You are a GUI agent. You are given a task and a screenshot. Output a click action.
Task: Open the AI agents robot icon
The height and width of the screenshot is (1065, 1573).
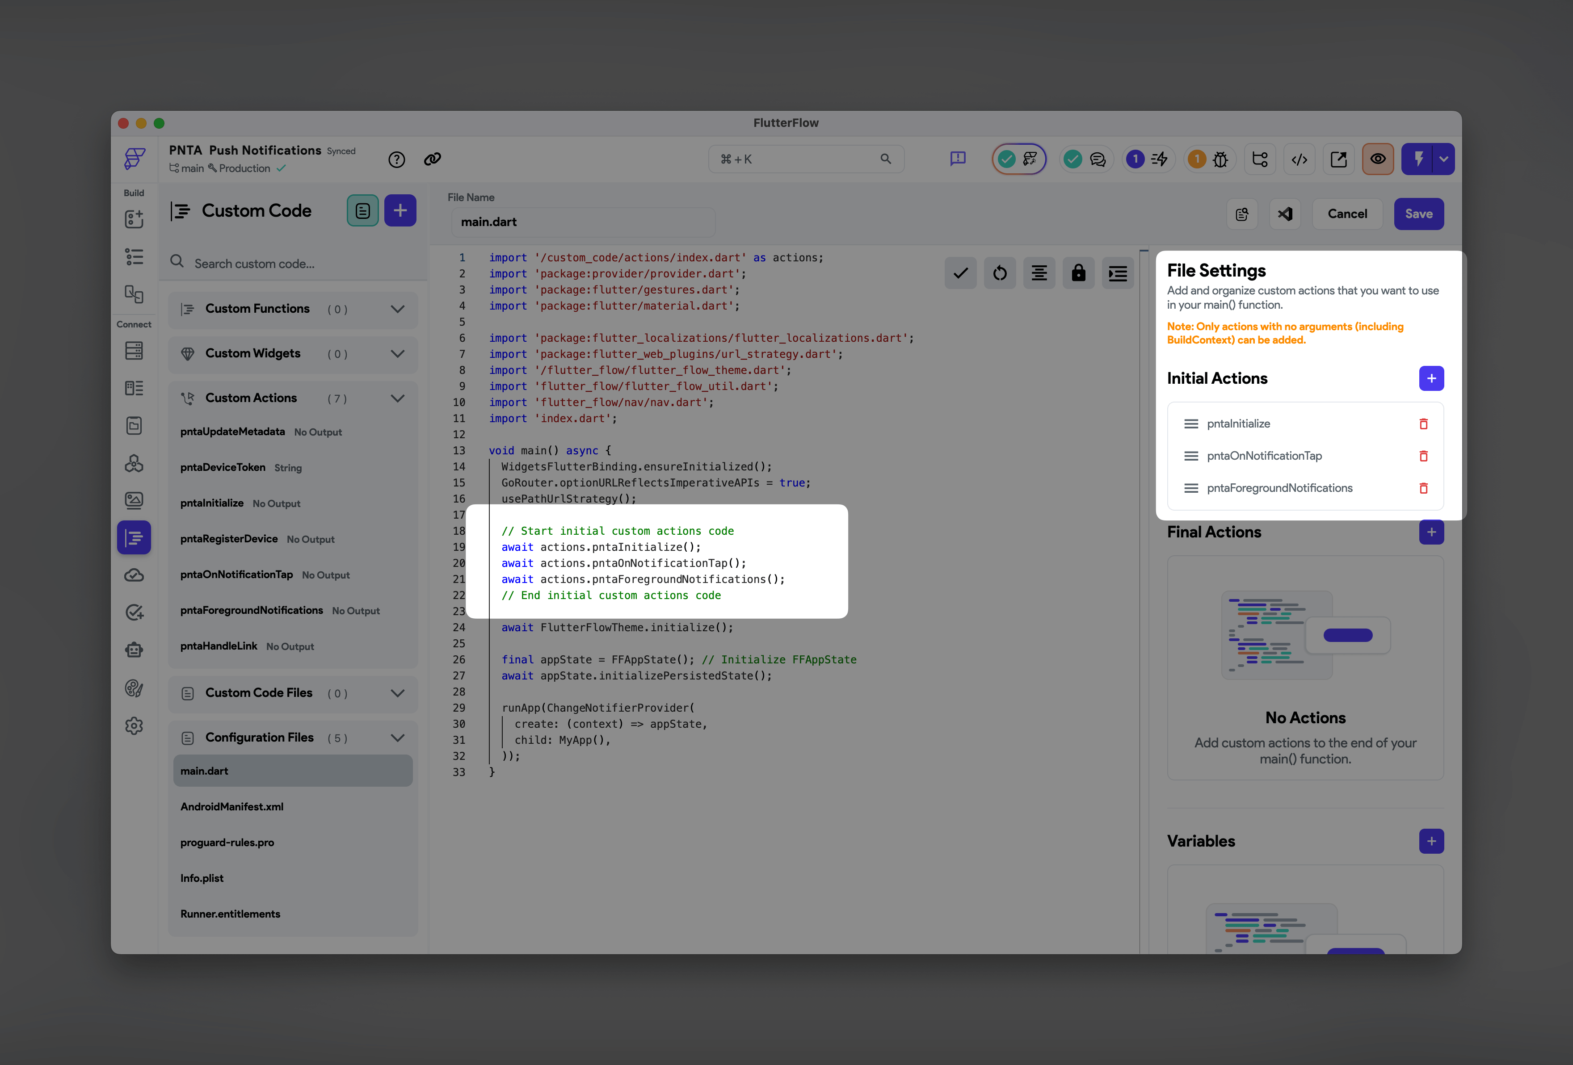click(x=134, y=650)
